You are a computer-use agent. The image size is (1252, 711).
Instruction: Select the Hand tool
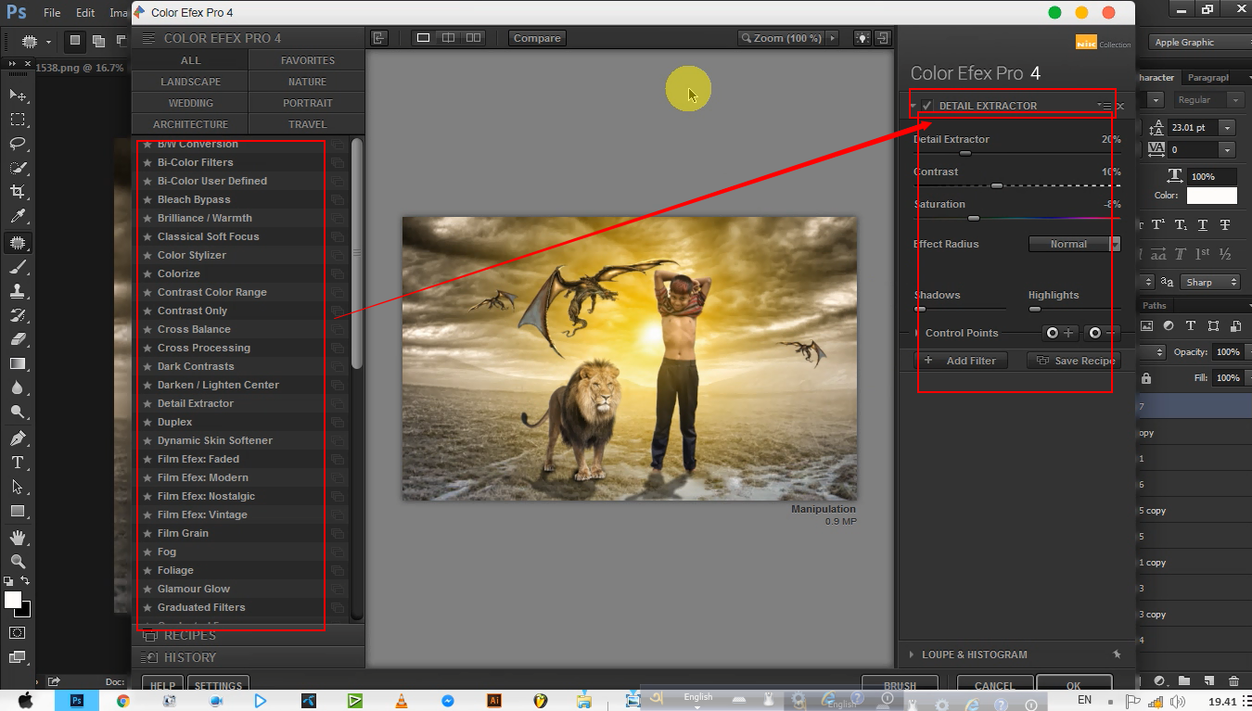(x=18, y=537)
